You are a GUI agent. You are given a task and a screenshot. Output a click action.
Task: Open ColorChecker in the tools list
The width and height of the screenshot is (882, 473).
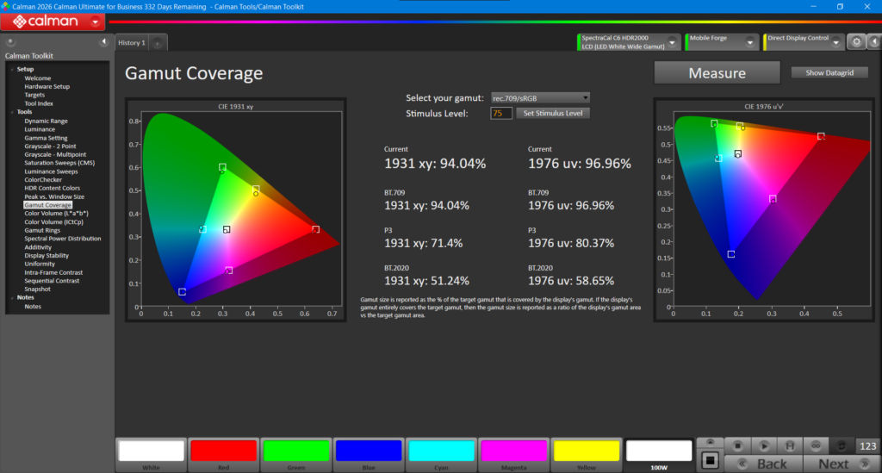click(43, 180)
